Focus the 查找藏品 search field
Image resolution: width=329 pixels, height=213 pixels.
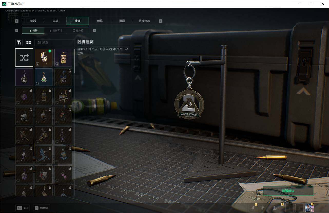[54, 42]
